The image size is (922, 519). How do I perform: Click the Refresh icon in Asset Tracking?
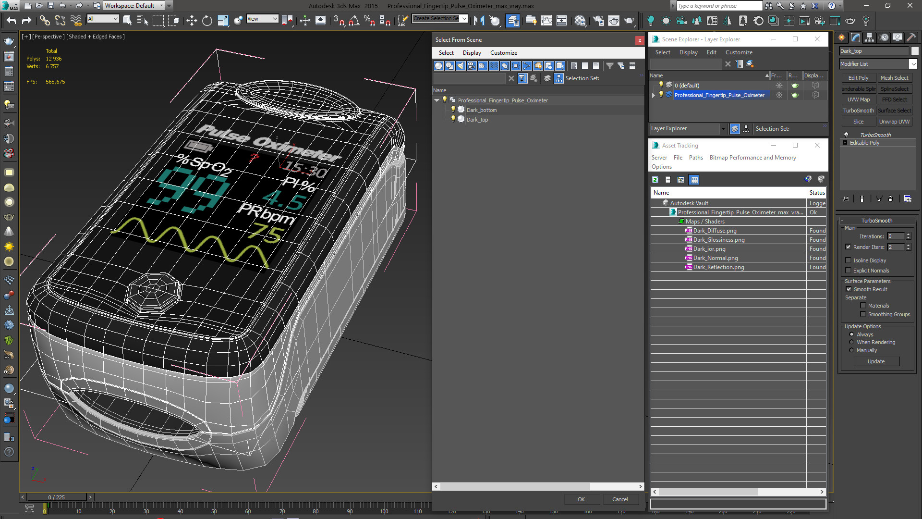[655, 180]
